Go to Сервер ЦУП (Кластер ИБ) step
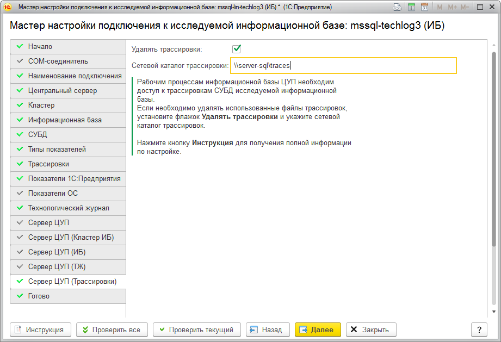Viewport: 501px width, 342px height. [x=68, y=238]
